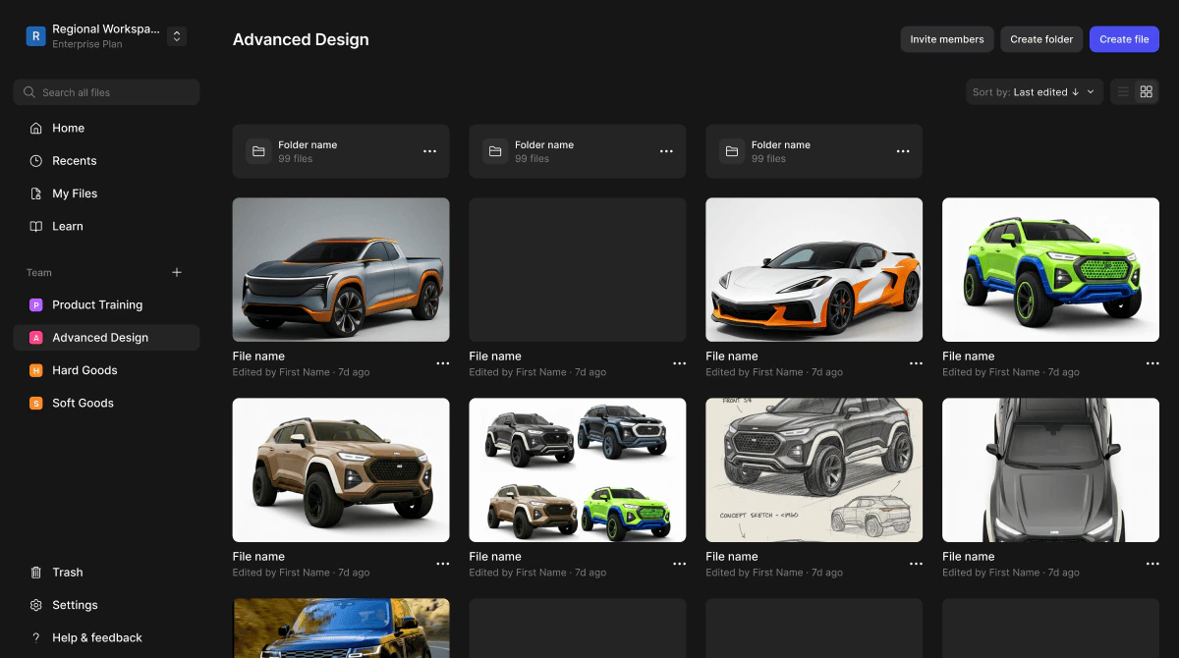Expand the options menu for the pencil sketch file

tap(916, 564)
